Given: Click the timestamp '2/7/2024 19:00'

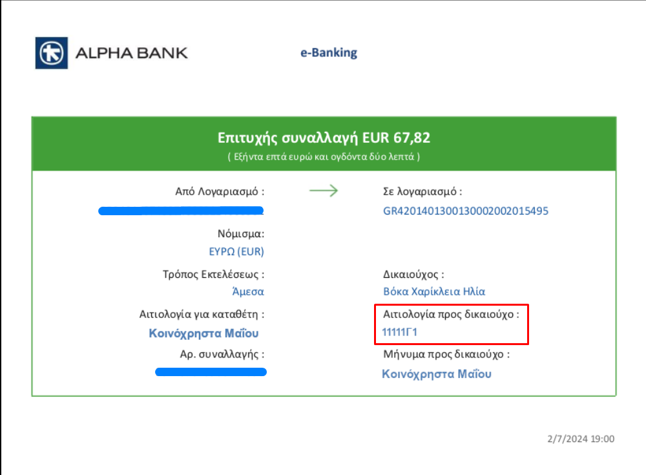Looking at the screenshot, I should (581, 439).
